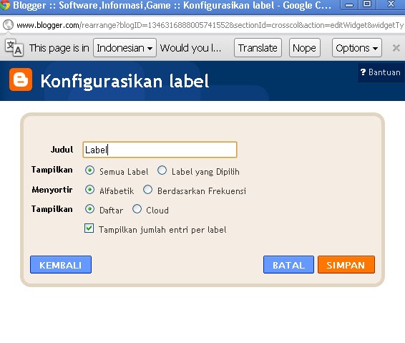Click the orange SIMPAN button
Screen dimensions: 405x343
pos(346,265)
